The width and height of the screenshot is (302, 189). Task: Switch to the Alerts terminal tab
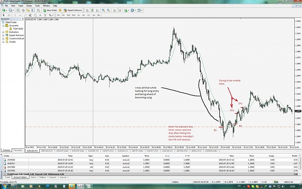point(33,177)
